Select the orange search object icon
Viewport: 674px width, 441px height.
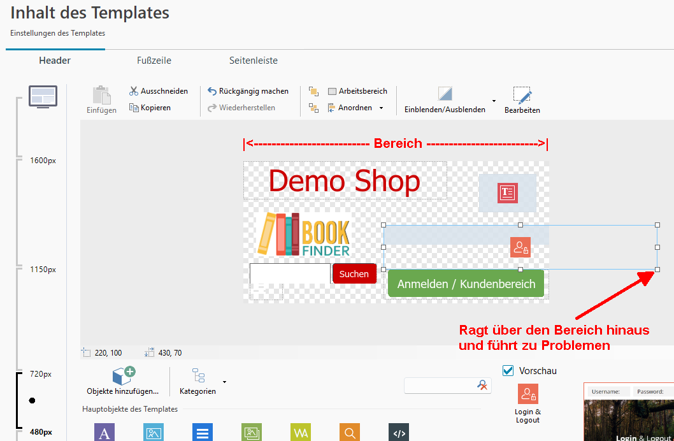350,433
